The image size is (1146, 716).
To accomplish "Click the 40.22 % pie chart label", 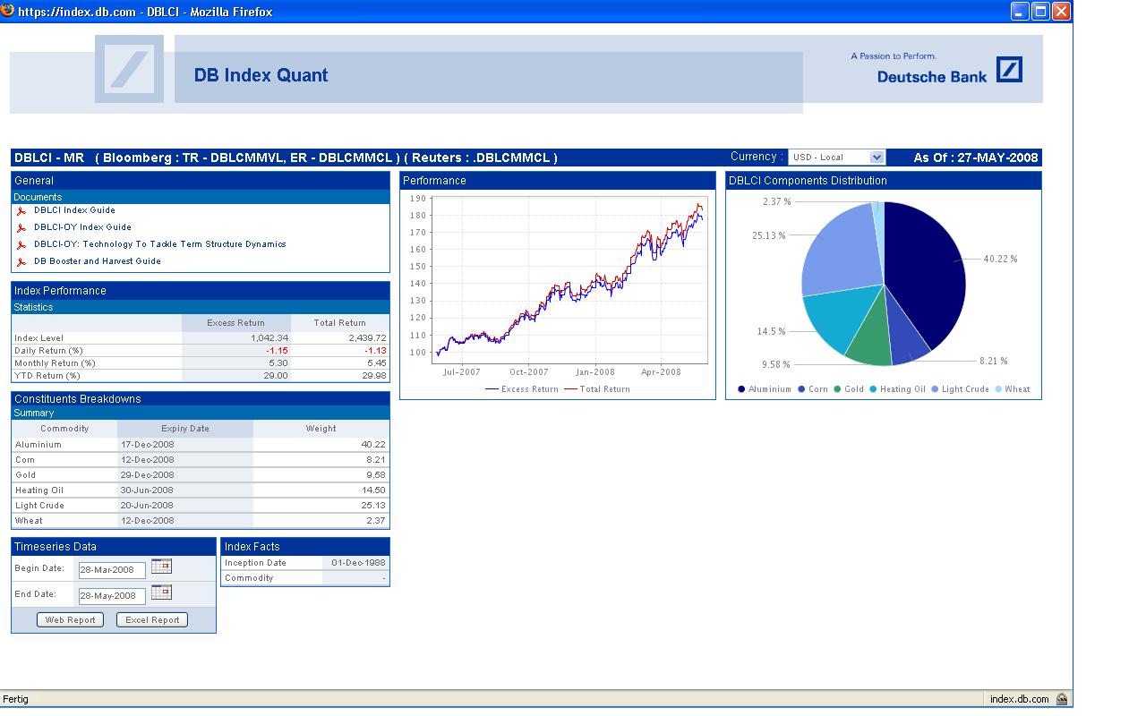I will pyautogui.click(x=1000, y=260).
